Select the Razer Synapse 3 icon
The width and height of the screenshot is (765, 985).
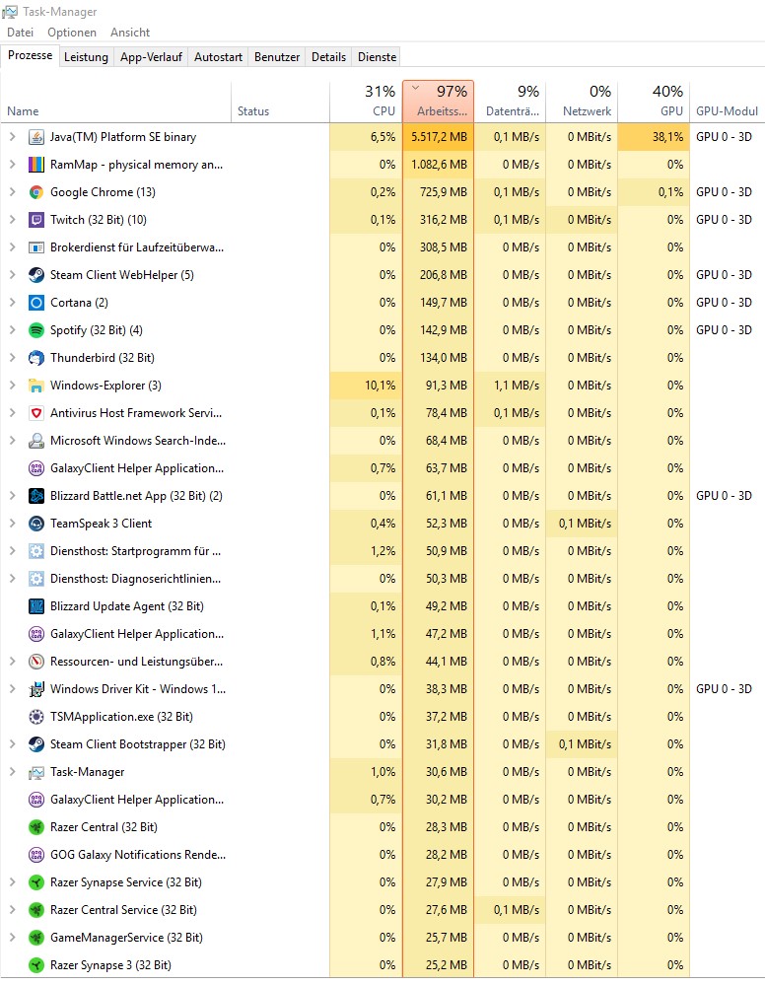36,965
